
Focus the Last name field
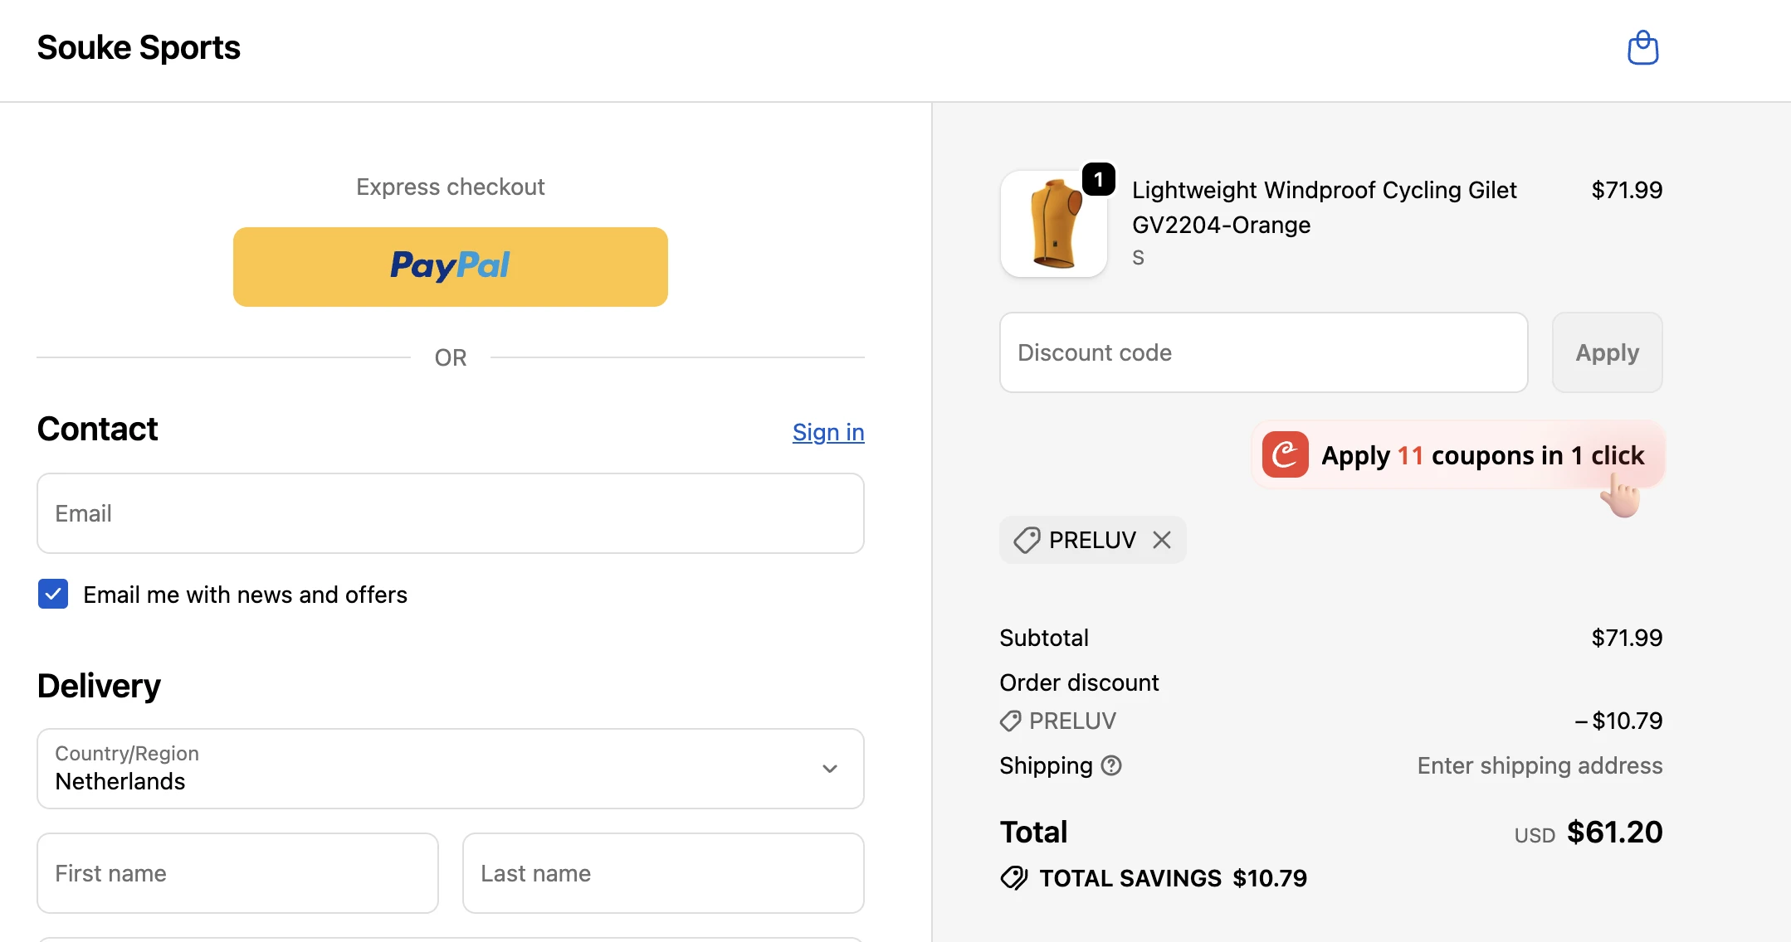tap(663, 873)
